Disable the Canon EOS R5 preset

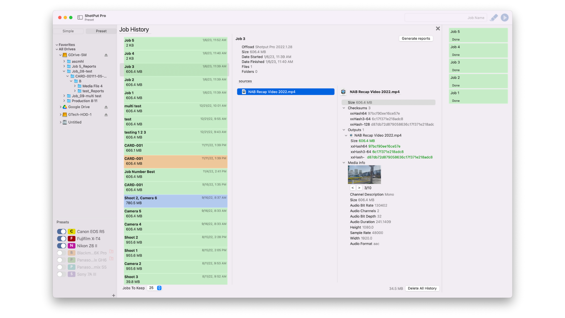tap(62, 232)
